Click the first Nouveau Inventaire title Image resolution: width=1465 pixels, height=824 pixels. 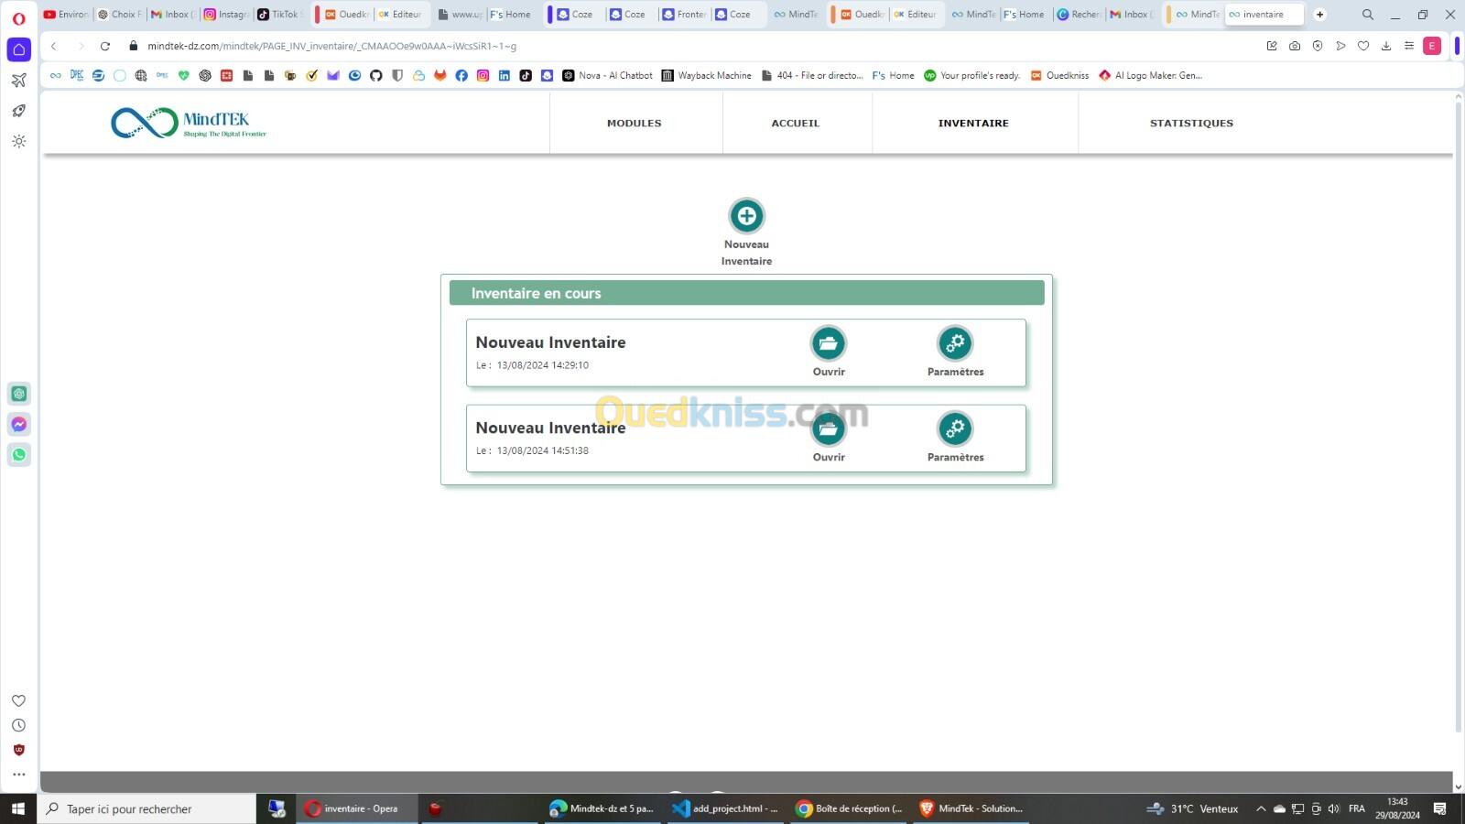(x=550, y=342)
